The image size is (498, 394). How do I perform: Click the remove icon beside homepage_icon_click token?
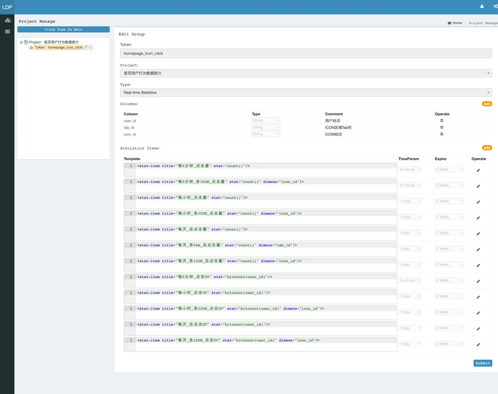[91, 47]
